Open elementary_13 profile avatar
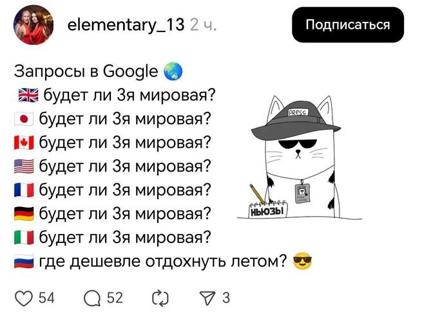This screenshot has height=315, width=422. [34, 24]
